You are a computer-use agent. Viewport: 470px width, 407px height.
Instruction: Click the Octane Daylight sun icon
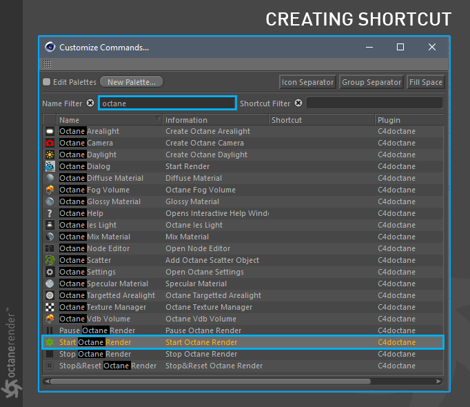(x=50, y=155)
